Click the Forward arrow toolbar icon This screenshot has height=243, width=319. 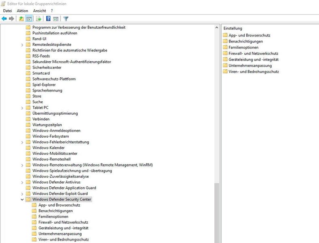[11, 19]
